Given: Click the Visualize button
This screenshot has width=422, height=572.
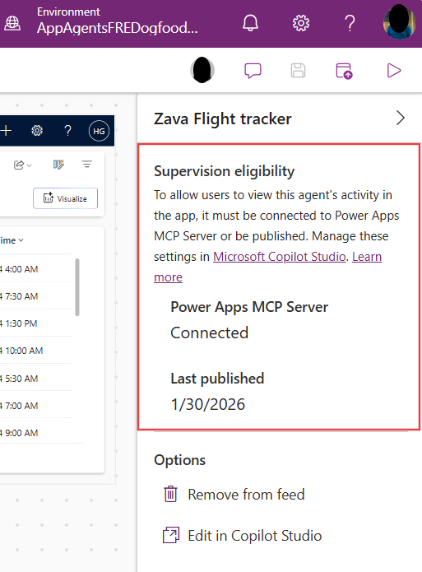Looking at the screenshot, I should pos(65,198).
